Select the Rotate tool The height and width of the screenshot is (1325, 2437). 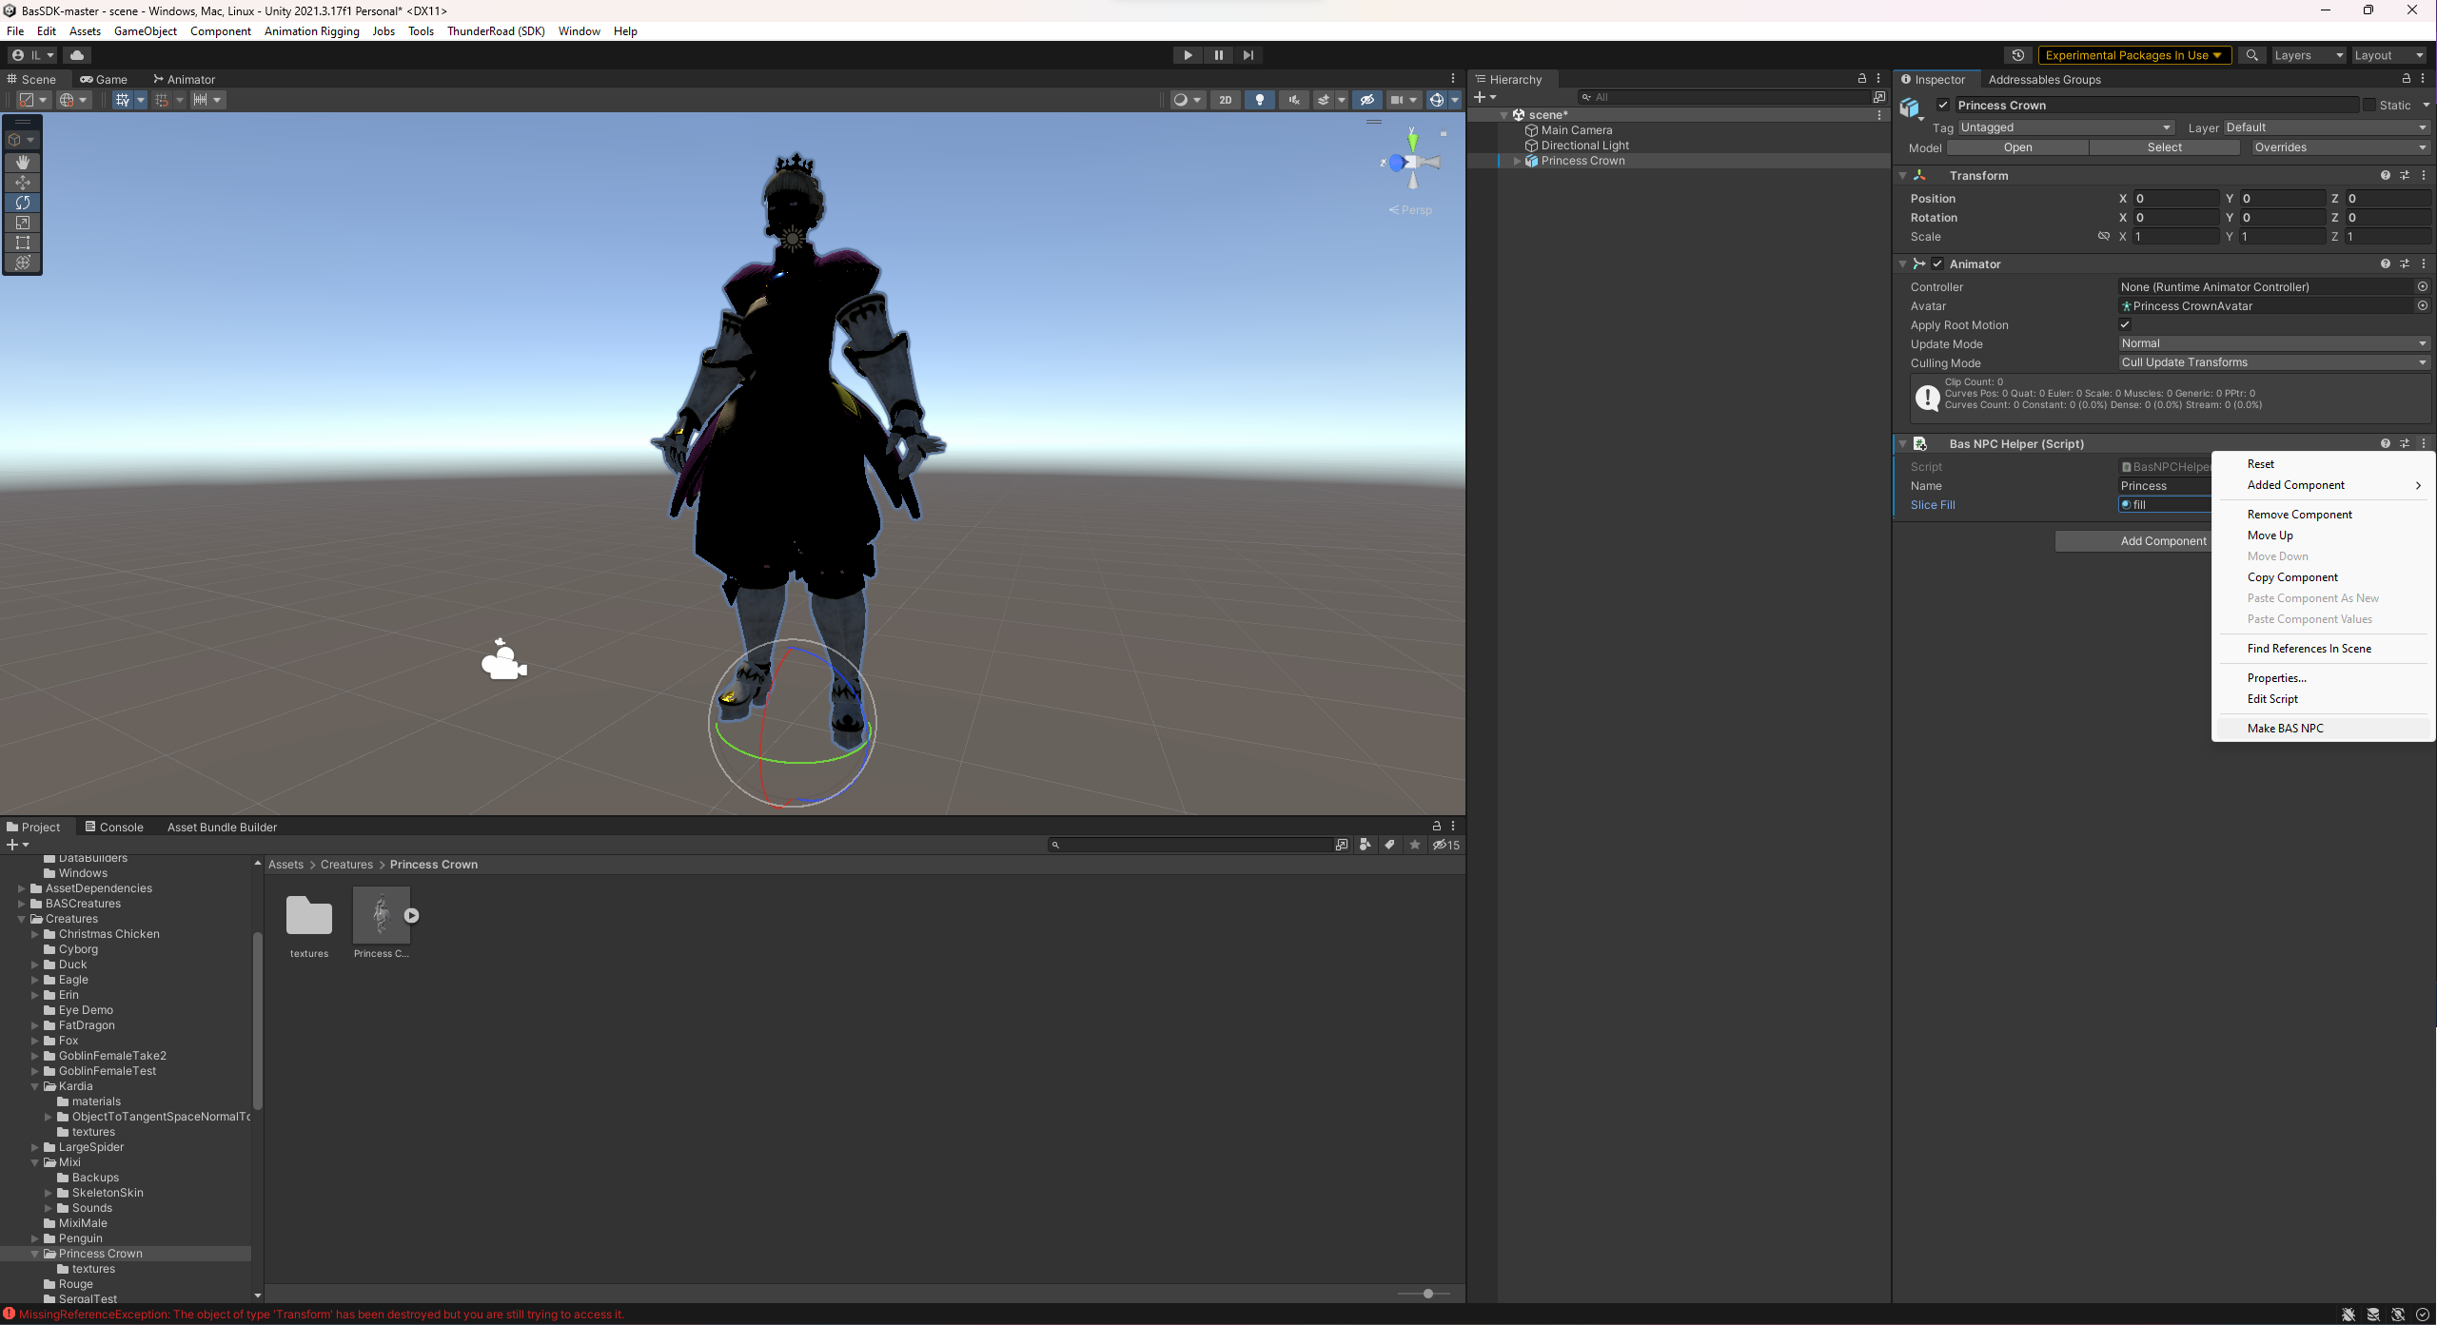tap(23, 203)
